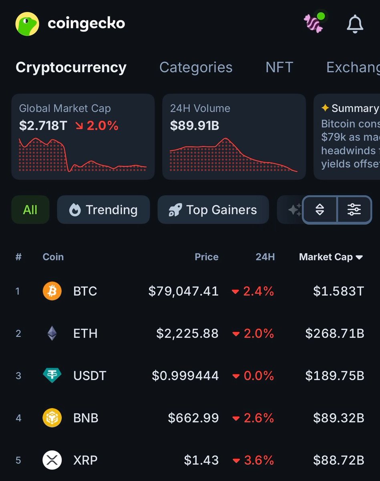Screen dimensions: 380x481
Task: Sort the list by Price column
Action: pyautogui.click(x=207, y=257)
